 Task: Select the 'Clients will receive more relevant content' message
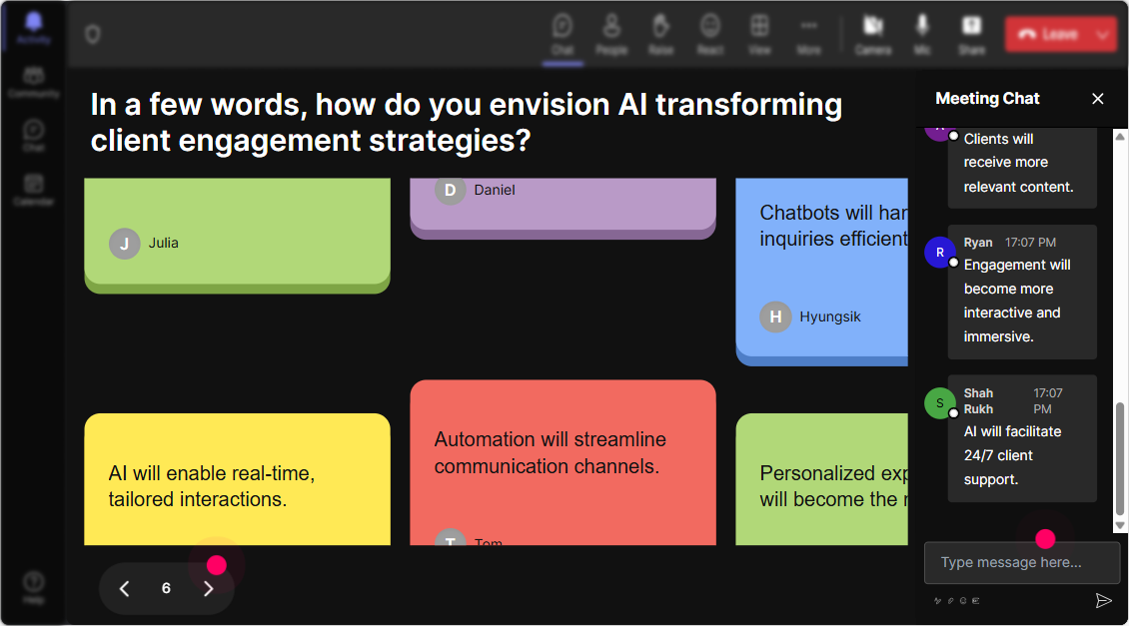[1022, 169]
